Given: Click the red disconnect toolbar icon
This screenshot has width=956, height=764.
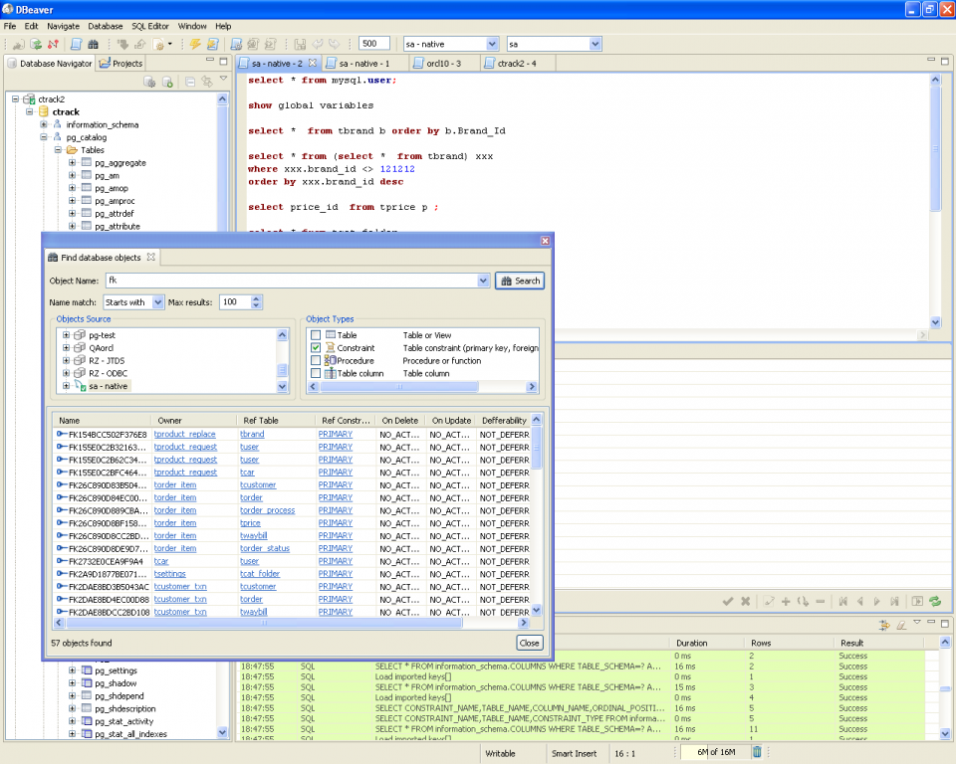Looking at the screenshot, I should click(x=54, y=44).
